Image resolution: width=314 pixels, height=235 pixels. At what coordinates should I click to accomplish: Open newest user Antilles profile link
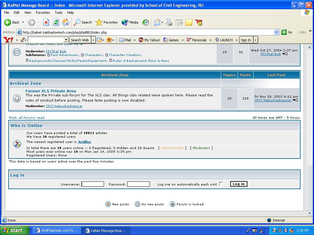(x=85, y=142)
